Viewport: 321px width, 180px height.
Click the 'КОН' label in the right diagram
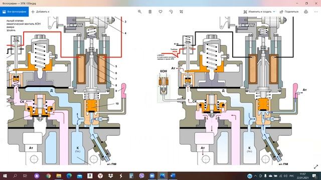click(x=164, y=71)
